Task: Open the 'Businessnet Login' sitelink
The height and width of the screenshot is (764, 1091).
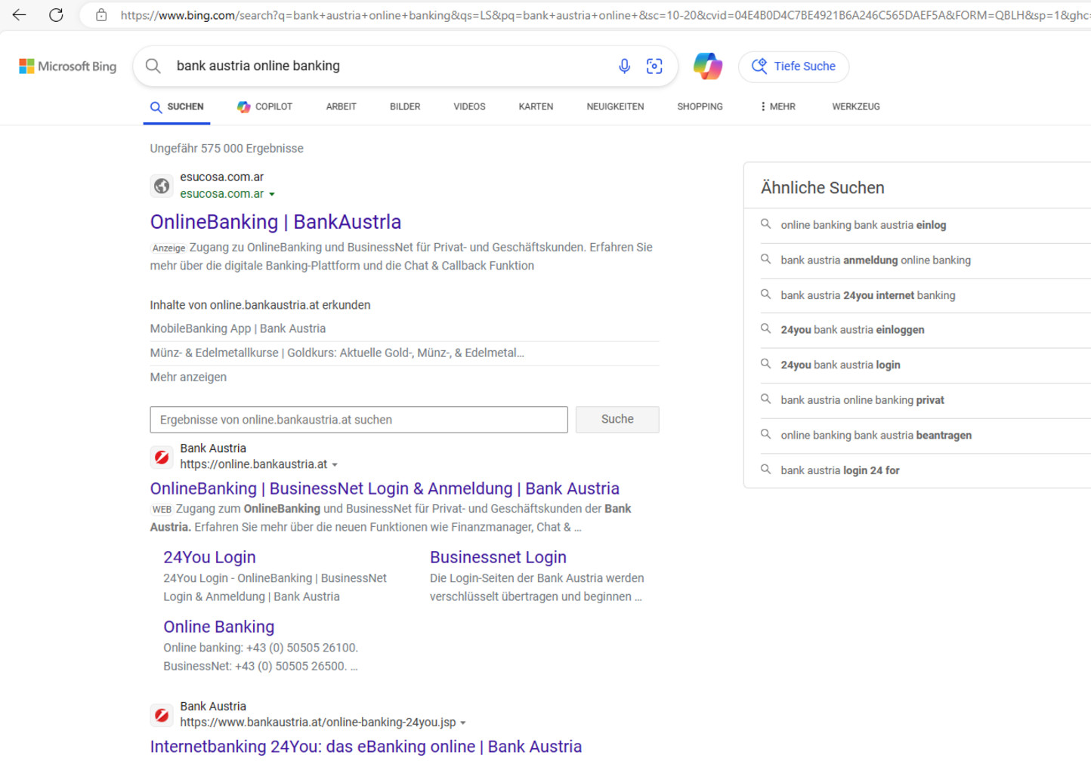Action: pos(498,557)
